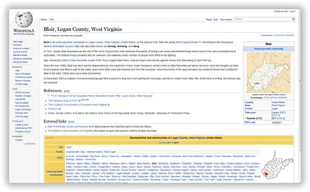Click West Logan in Towns row
This screenshot has width=310, height=192.
pos(110,152)
